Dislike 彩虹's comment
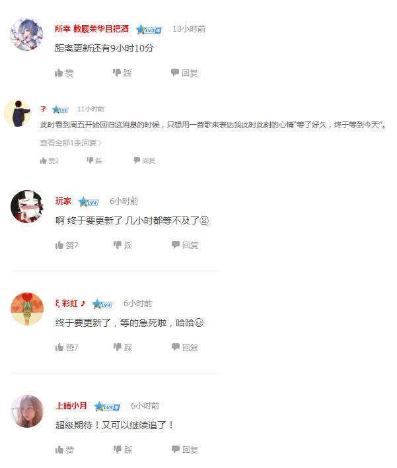 click(x=123, y=348)
